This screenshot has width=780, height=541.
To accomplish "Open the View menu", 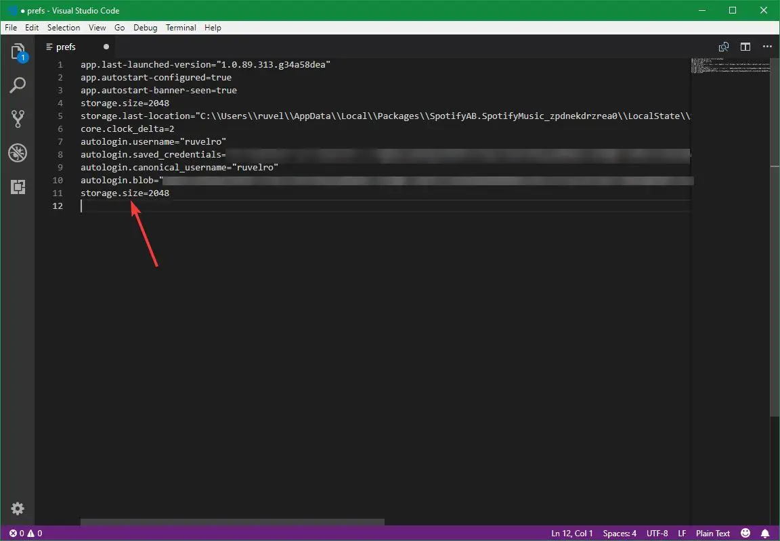I will click(97, 27).
